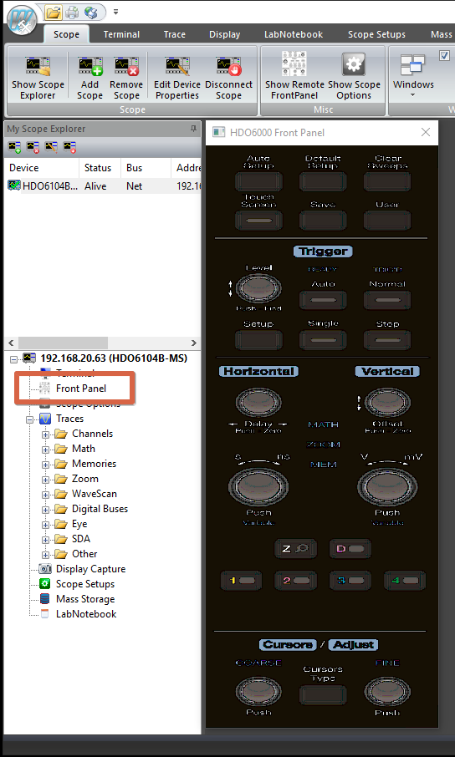This screenshot has width=455, height=757.
Task: Open Scope Setups in tree
Action: click(x=85, y=584)
